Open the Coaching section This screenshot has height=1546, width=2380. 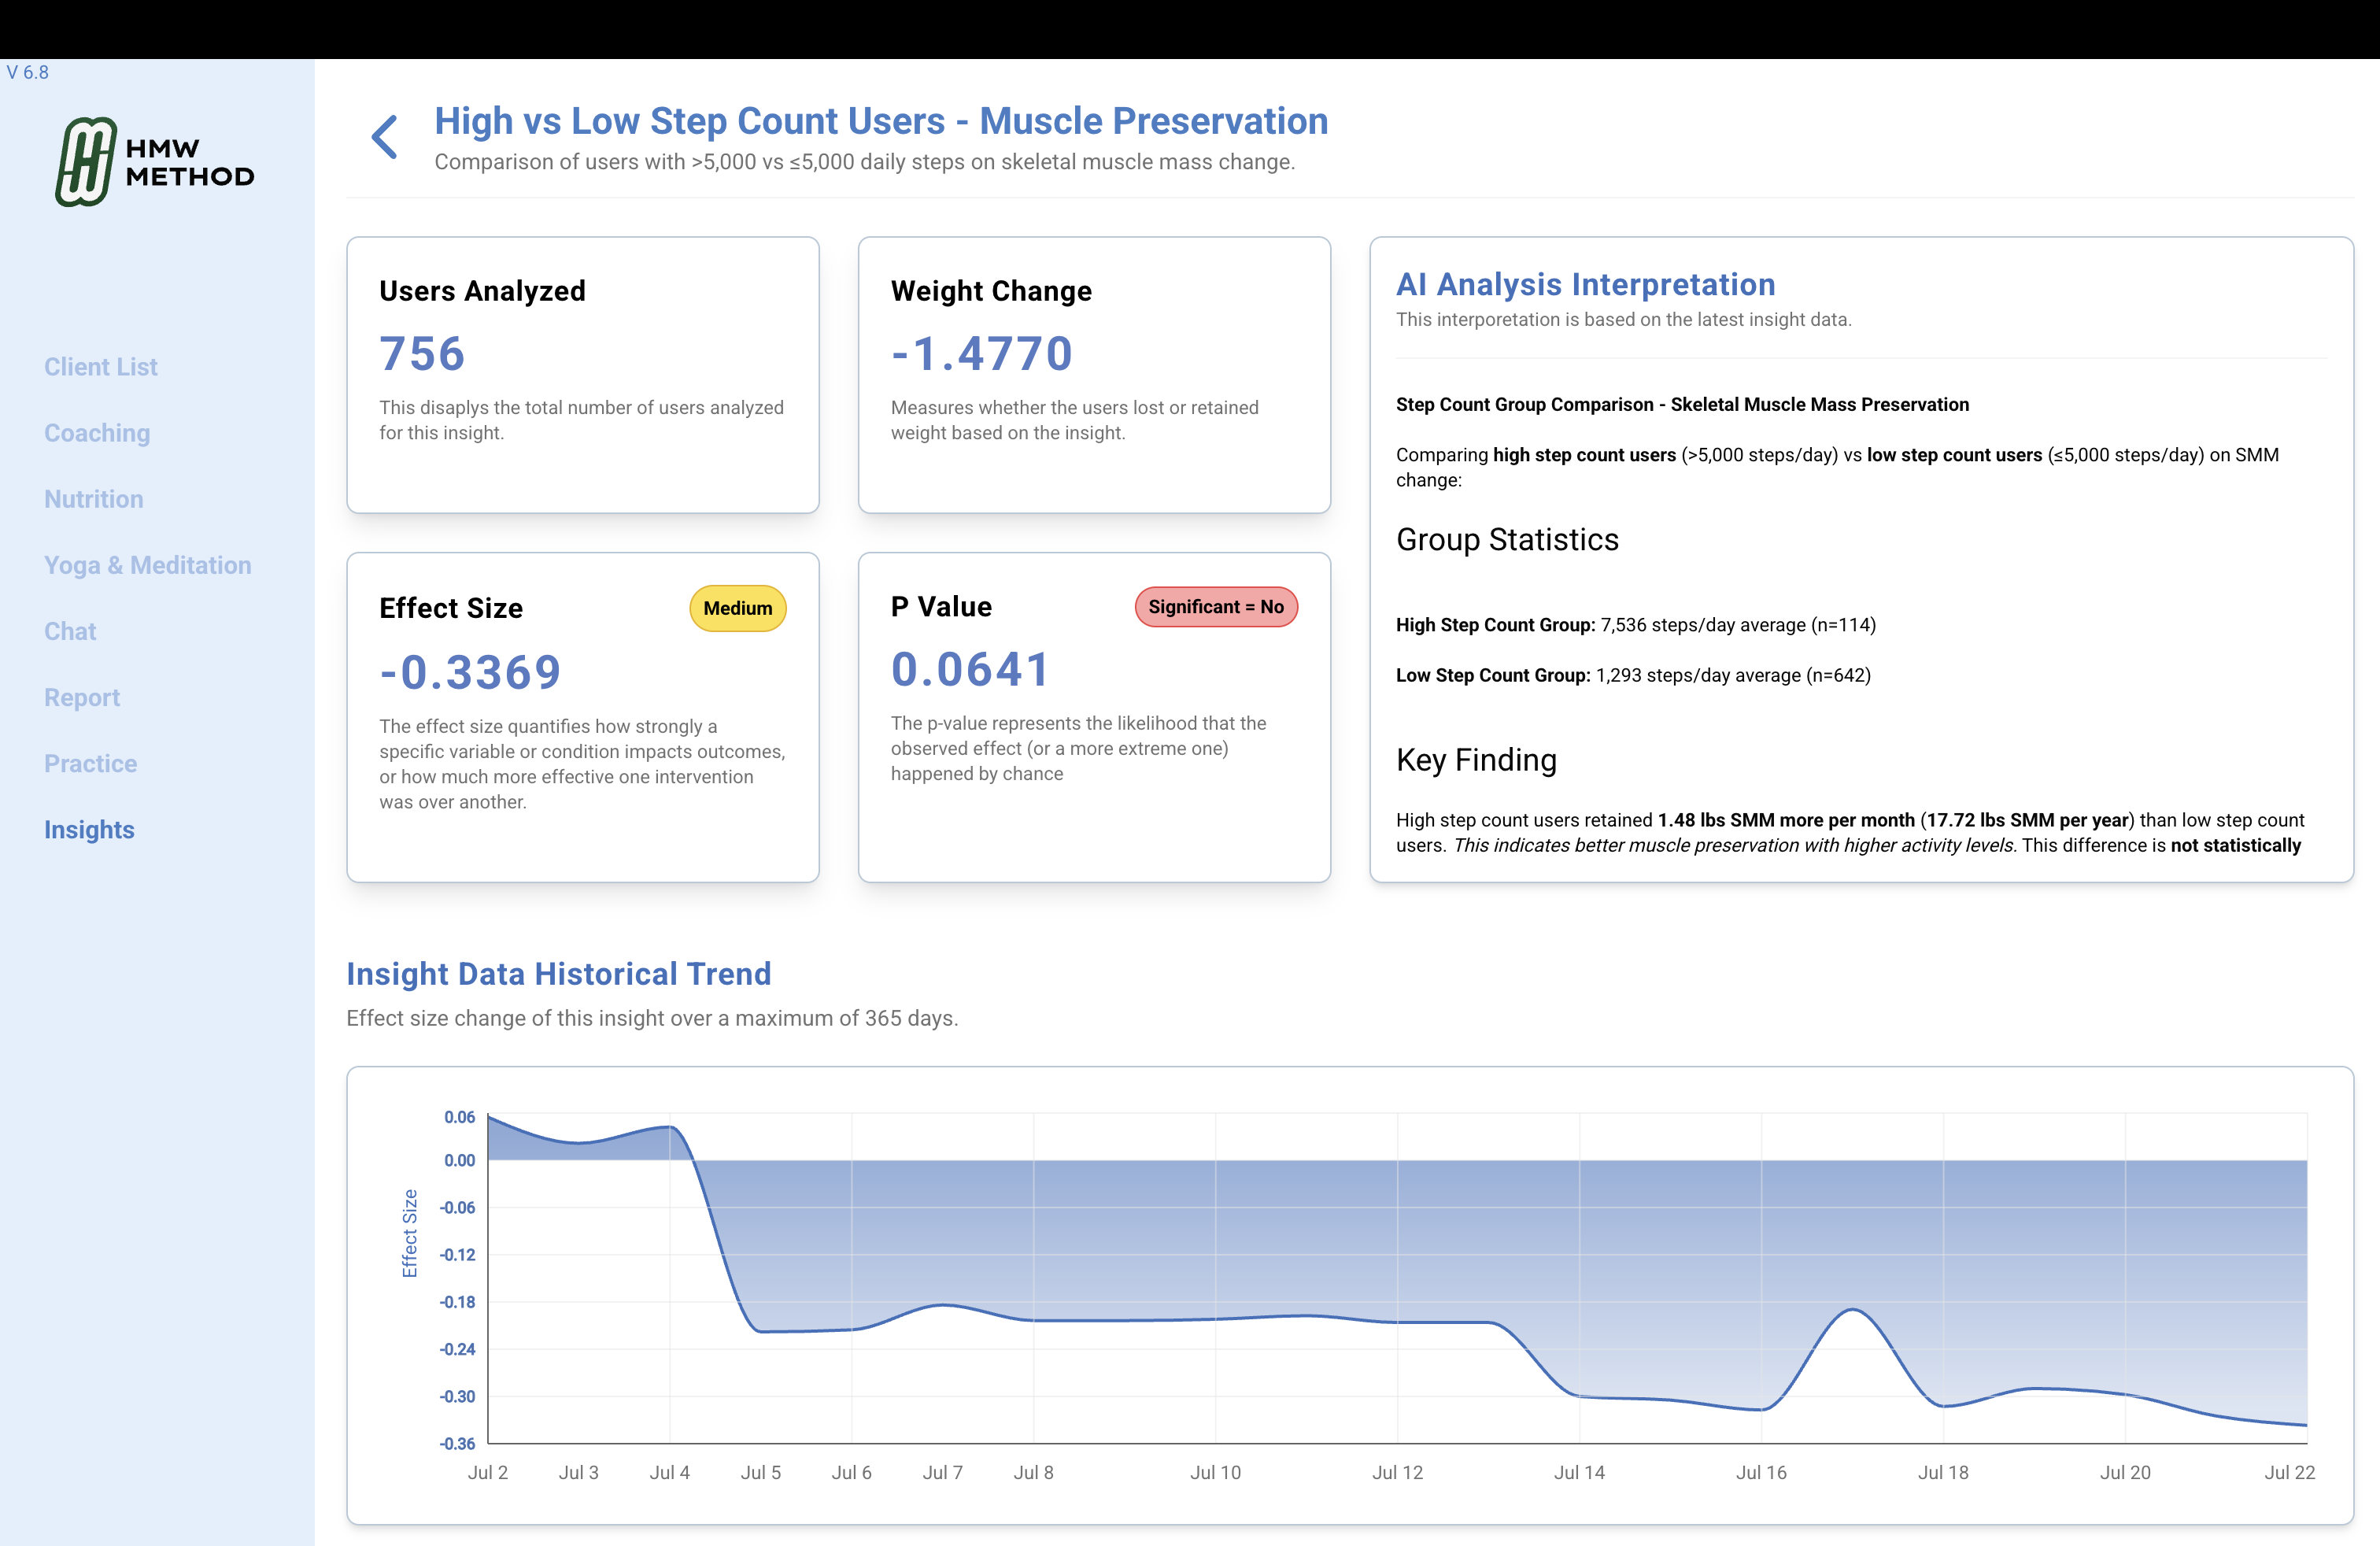96,432
